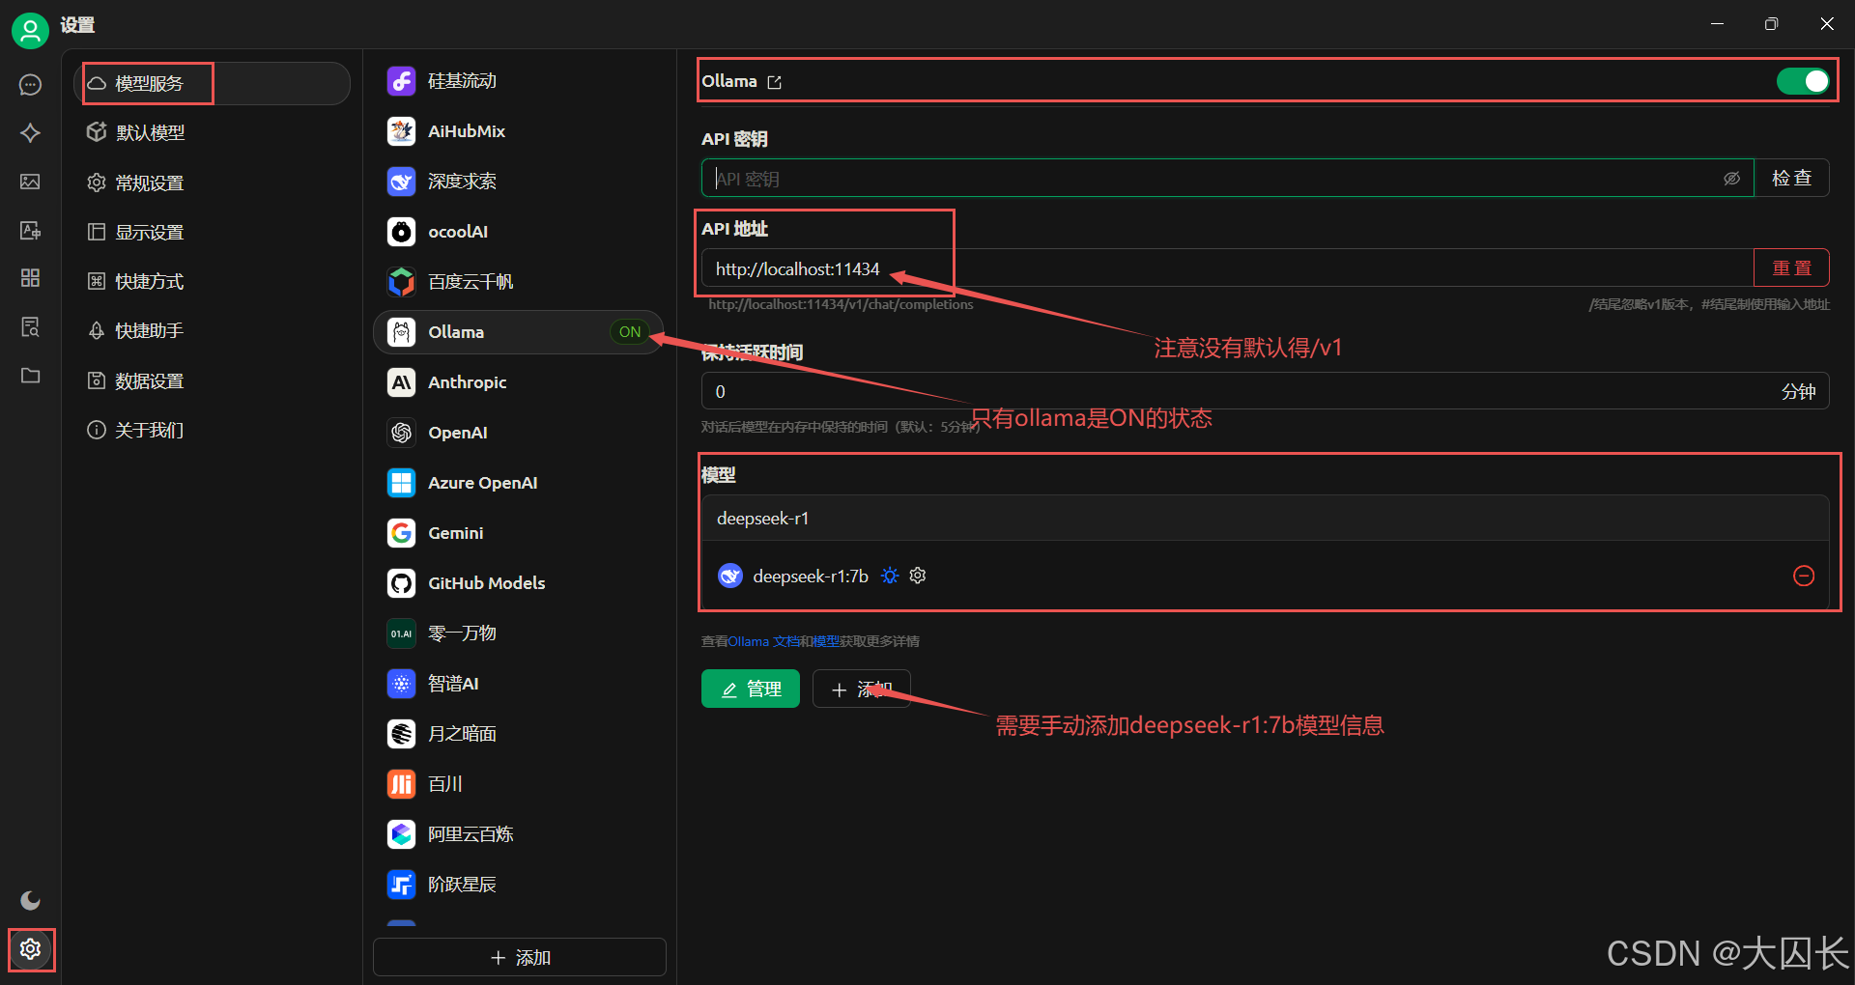This screenshot has width=1855, height=985.
Task: Open 快捷方式 settings section
Action: (x=212, y=281)
